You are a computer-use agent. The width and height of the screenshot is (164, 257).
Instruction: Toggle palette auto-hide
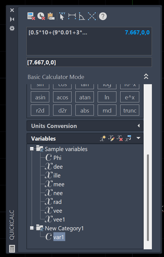click(12, 19)
